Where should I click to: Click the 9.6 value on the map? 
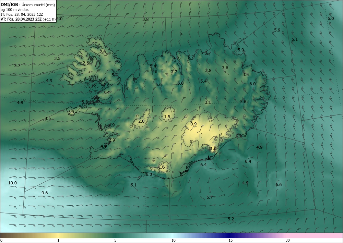[45, 193]
